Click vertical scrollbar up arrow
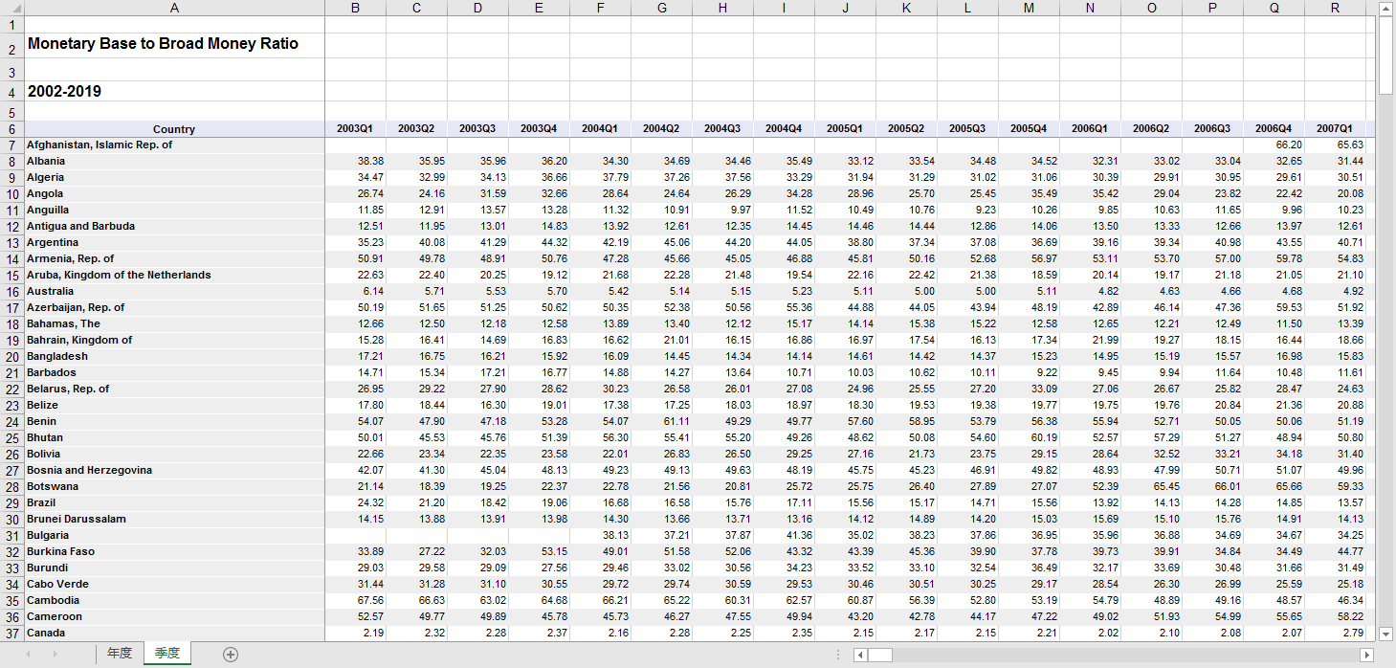 point(1386,9)
